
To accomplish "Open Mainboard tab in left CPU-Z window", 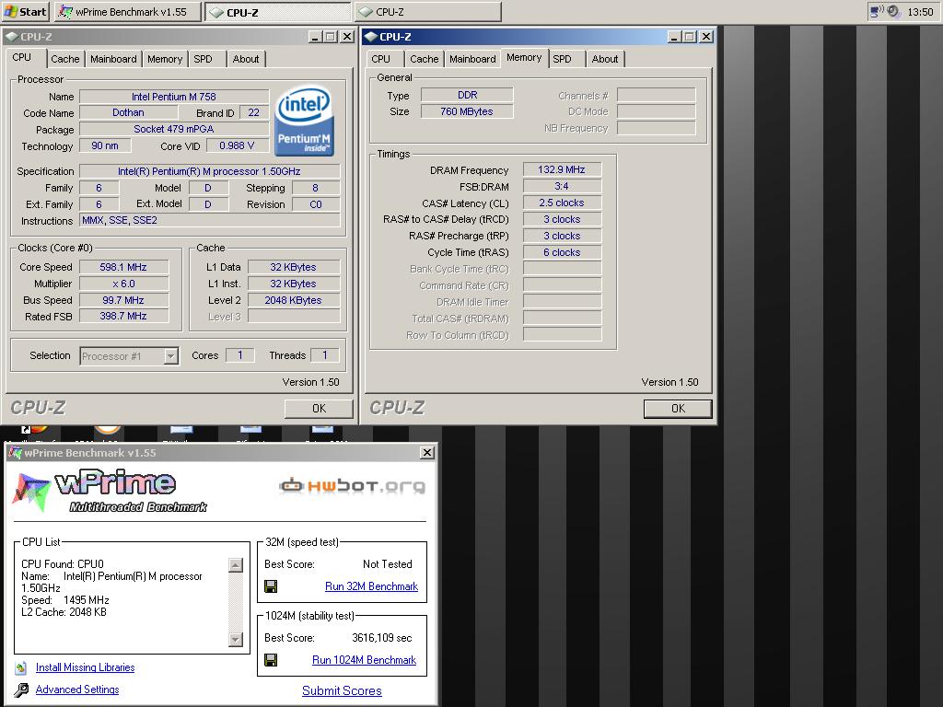I will coord(113,59).
